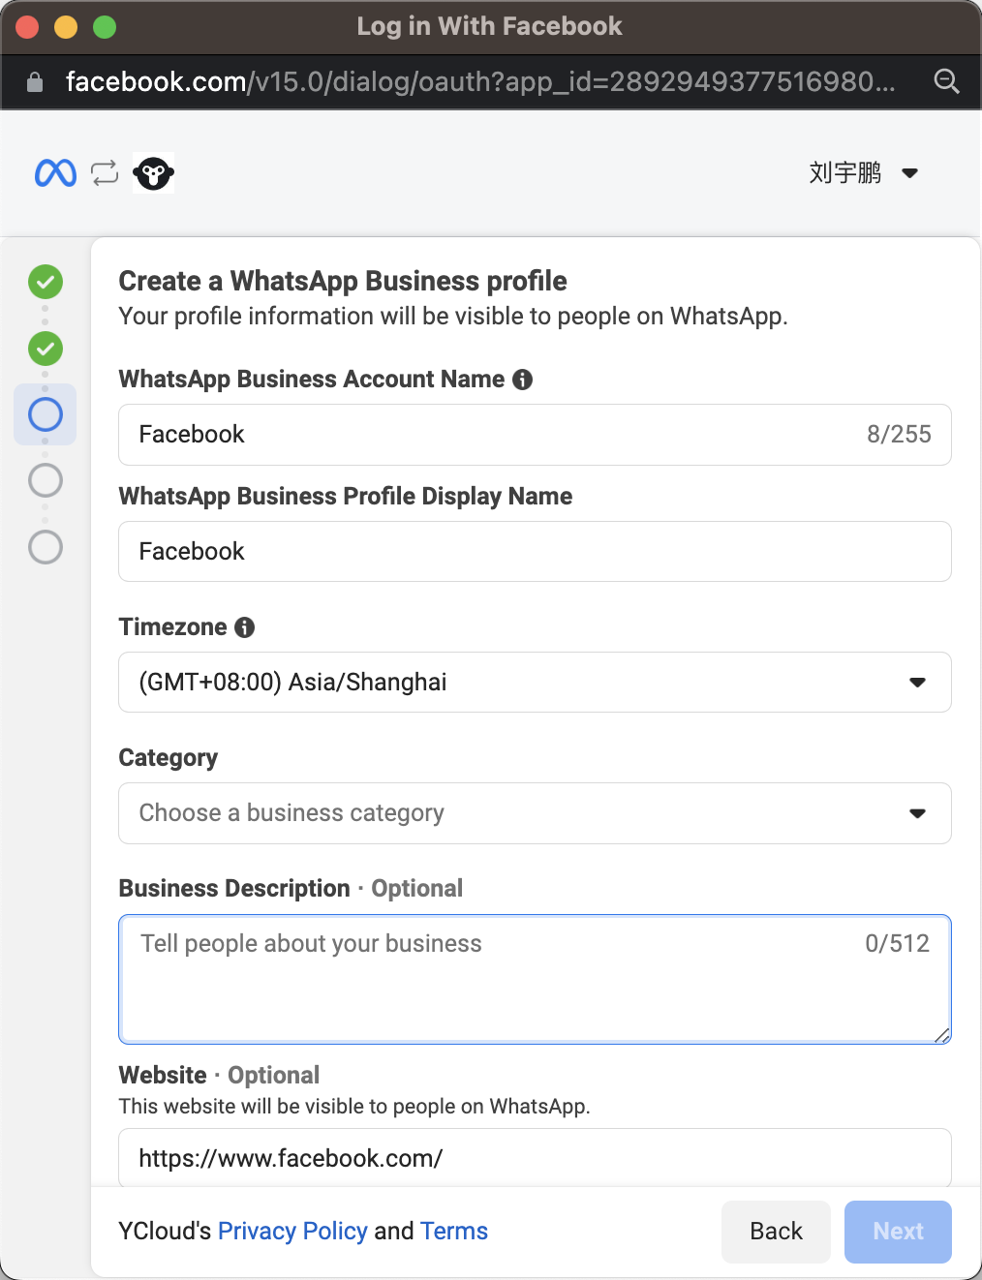
Task: Open the Terms link
Action: tap(454, 1231)
